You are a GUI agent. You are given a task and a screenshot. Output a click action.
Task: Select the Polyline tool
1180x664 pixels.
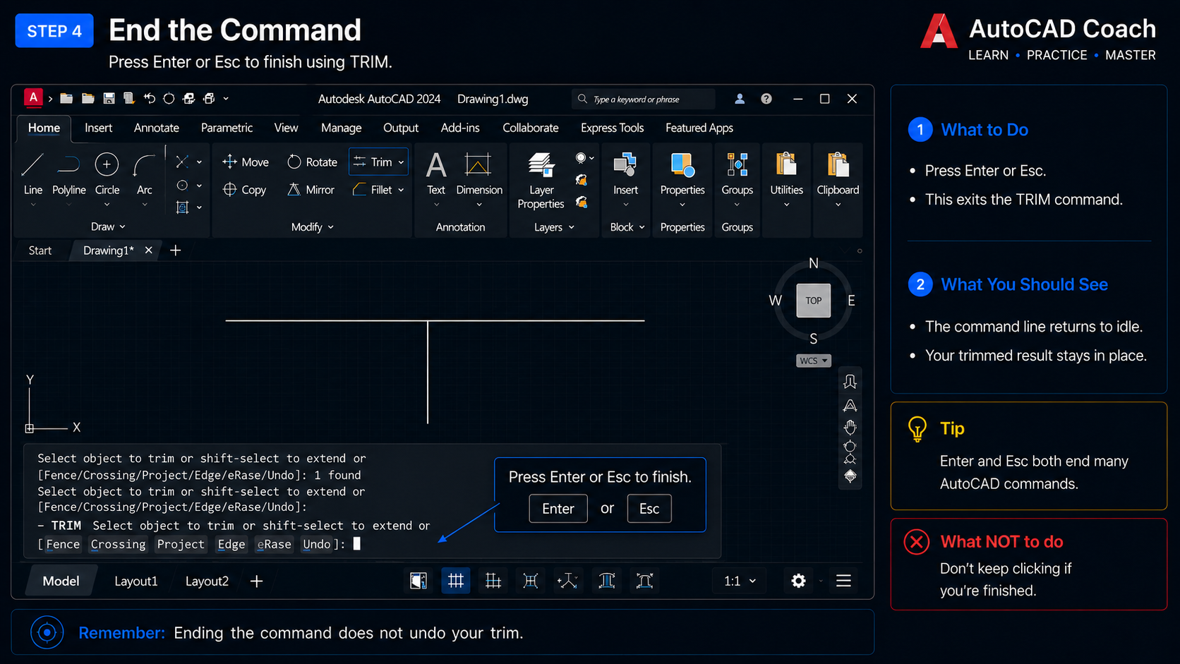click(68, 174)
